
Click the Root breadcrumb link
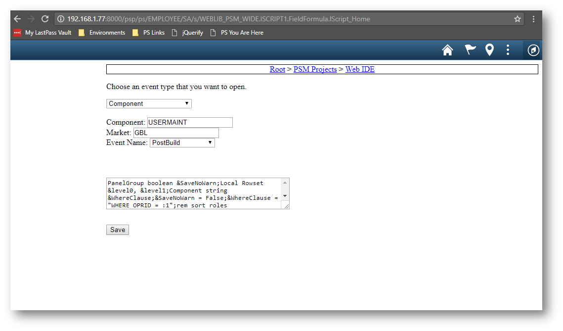(x=277, y=69)
